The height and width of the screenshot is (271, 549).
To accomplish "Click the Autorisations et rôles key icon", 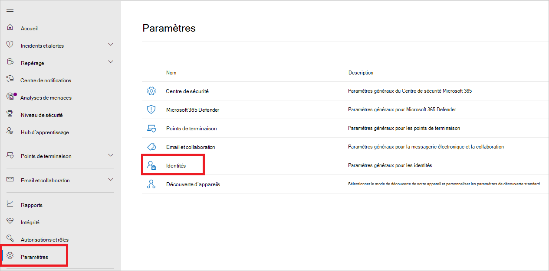I will coord(10,239).
